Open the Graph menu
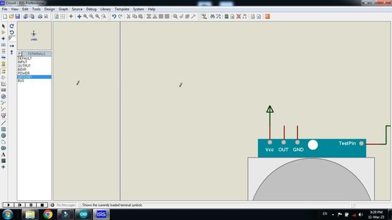This screenshot has width=392, height=220. (x=63, y=9)
